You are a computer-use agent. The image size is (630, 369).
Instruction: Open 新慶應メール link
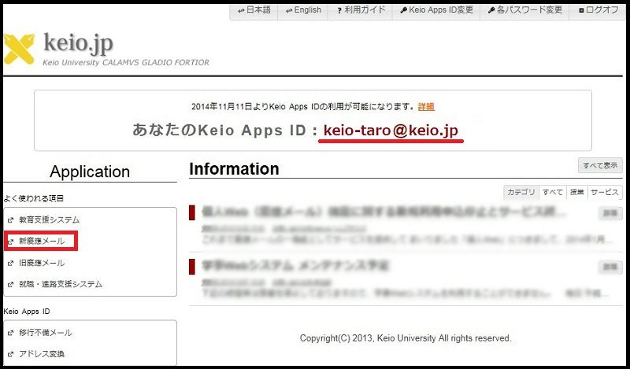[x=42, y=241]
